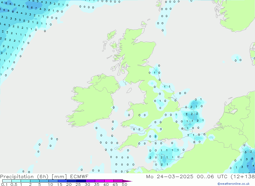Pick the 10–15 mm legend color segment
The image size is (255, 186).
coord(53,181)
